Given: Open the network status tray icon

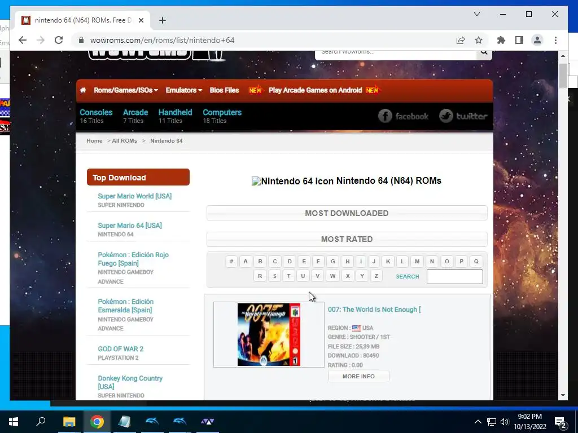Looking at the screenshot, I should click(x=492, y=422).
